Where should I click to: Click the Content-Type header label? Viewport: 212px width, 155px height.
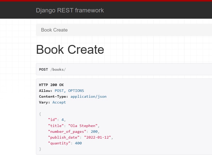pyautogui.click(x=53, y=96)
